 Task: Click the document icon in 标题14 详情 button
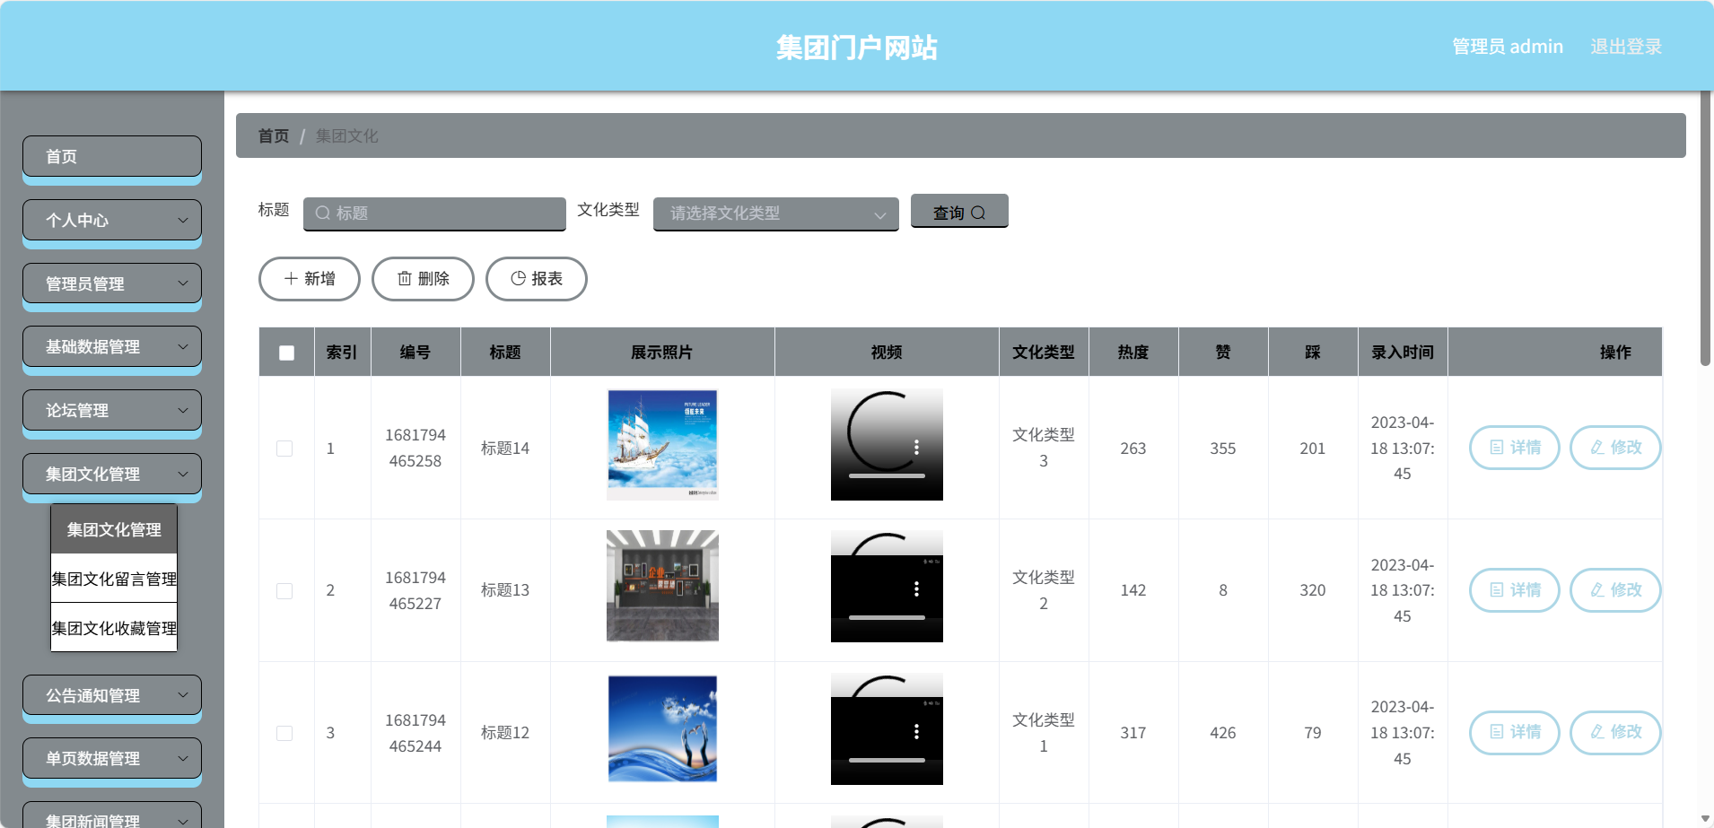pos(1497,447)
